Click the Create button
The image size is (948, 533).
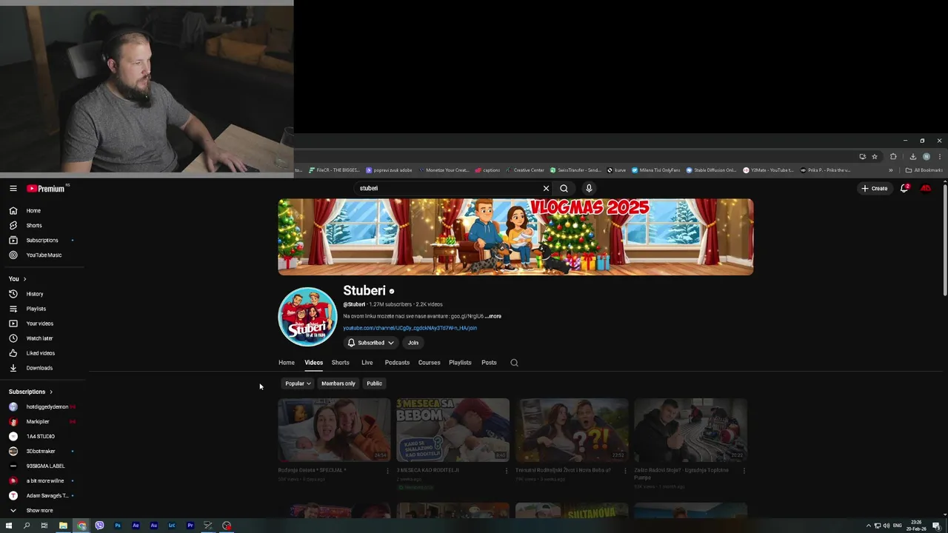pyautogui.click(x=874, y=188)
